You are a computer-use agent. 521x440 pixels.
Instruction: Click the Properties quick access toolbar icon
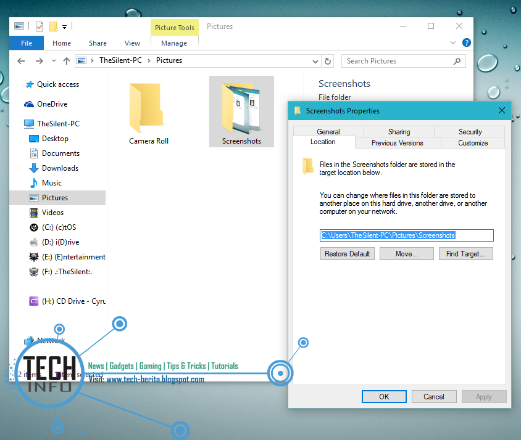pos(40,26)
